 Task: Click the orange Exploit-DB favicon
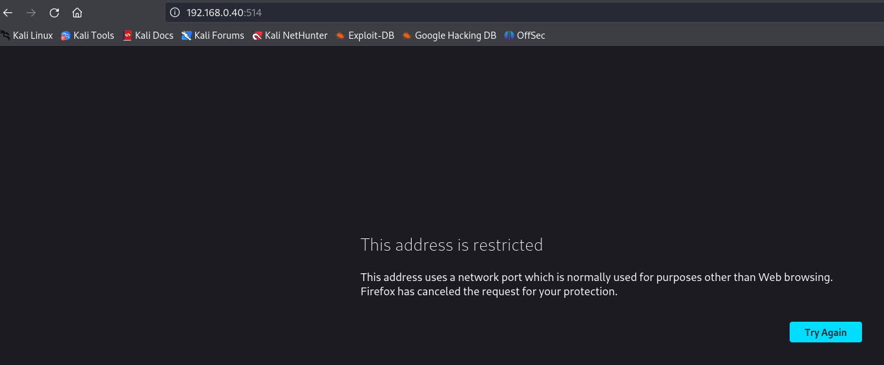coord(341,36)
